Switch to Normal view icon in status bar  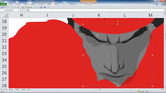139,92
